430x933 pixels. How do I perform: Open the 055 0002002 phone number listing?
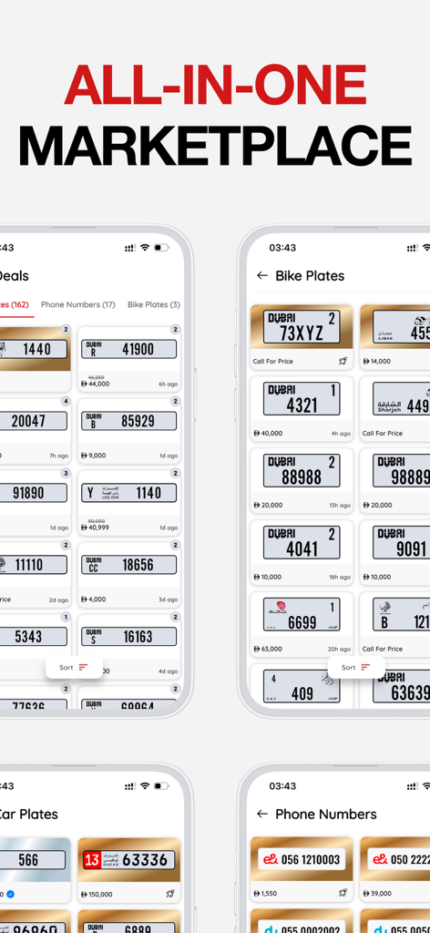(302, 921)
